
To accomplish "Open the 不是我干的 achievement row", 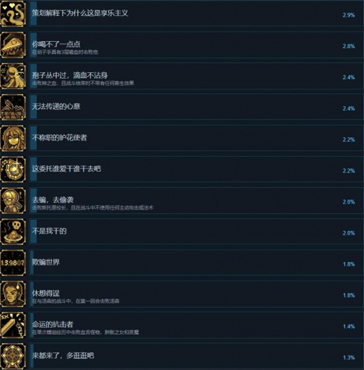I will pos(196,231).
